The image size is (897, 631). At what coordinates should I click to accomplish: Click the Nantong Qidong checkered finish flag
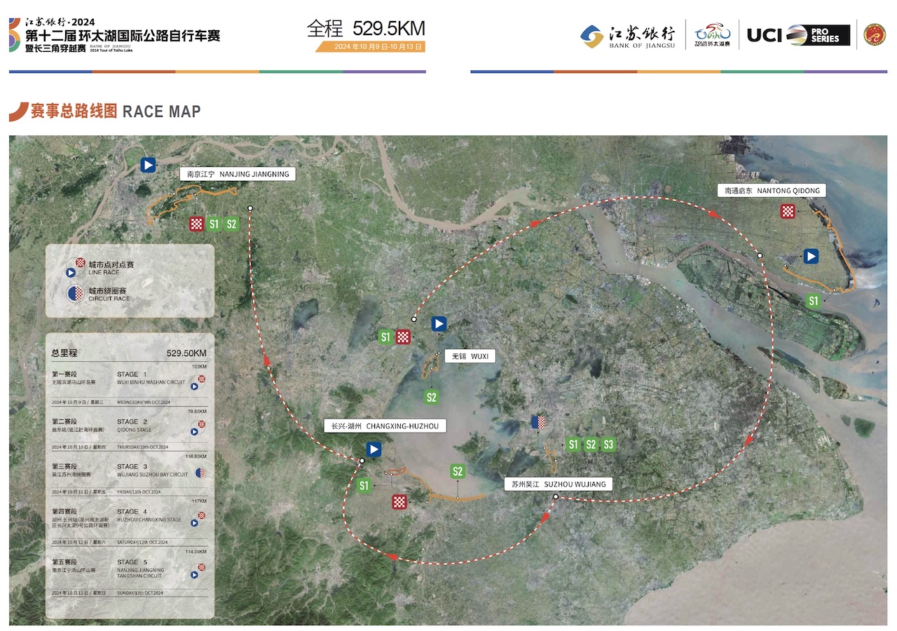788,211
